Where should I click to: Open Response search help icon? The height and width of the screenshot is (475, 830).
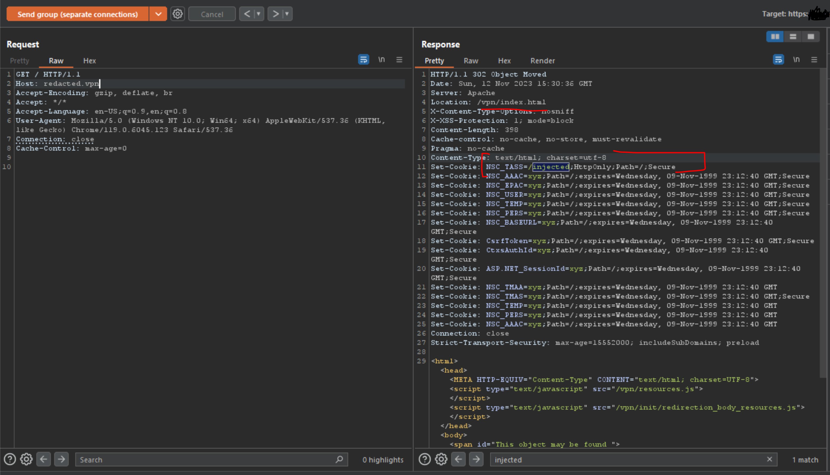[425, 459]
